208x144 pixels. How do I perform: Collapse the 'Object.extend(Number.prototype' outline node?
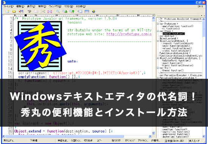[x=158, y=58]
